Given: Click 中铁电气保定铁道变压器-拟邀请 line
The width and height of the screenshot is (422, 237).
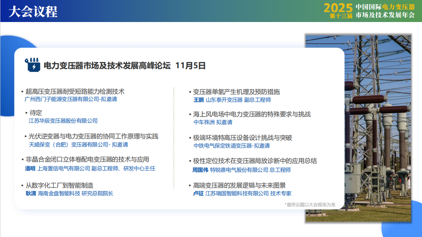Looking at the screenshot, I should click(231, 146).
